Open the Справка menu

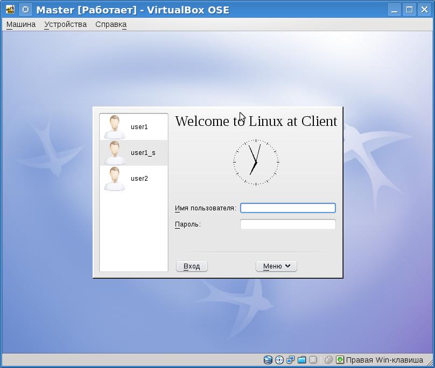tap(111, 24)
